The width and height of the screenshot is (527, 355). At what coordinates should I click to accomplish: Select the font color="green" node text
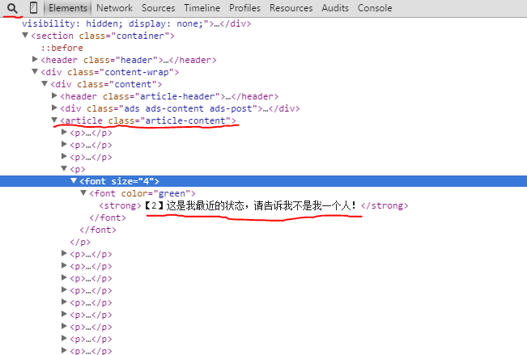click(142, 193)
